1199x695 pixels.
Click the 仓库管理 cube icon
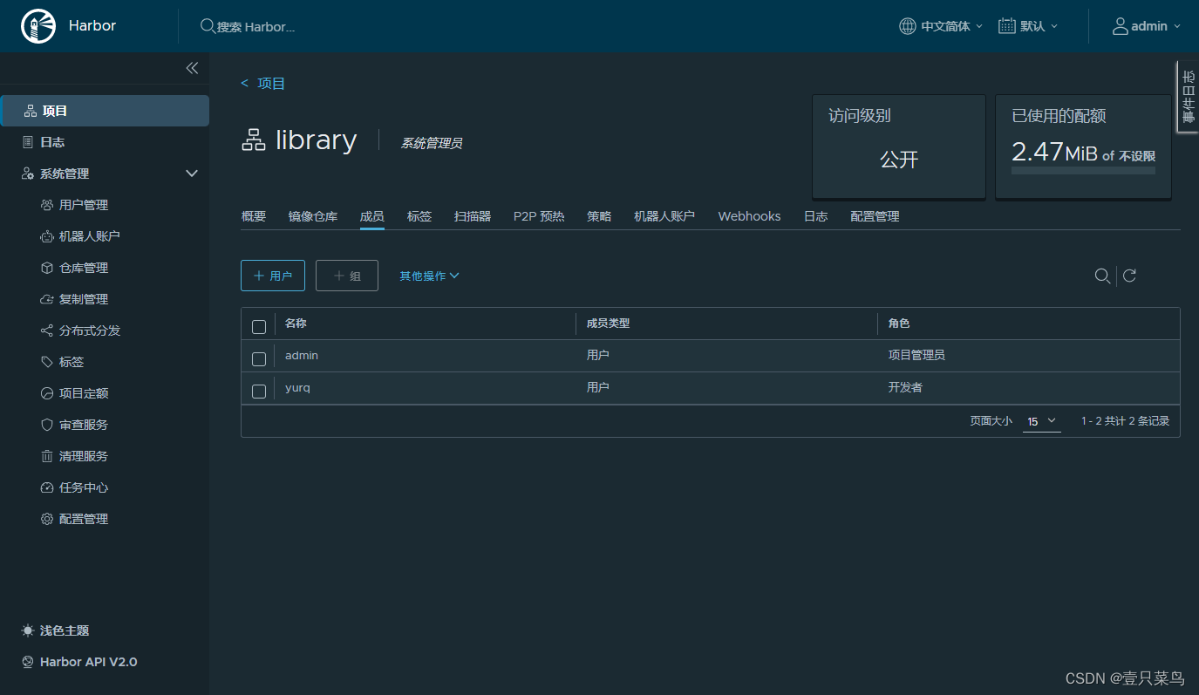47,268
